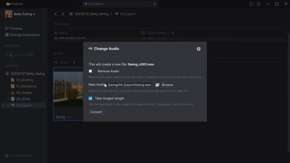Click the 03_Shots film icon
290x163 pixels.
[13, 99]
